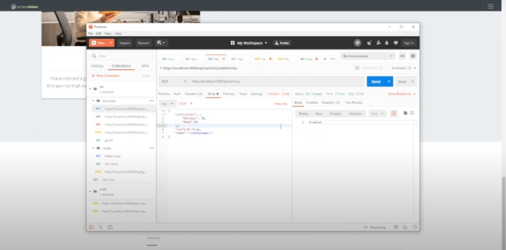Open the Save Response dropdown
The width and height of the screenshot is (506, 250).
click(x=402, y=94)
